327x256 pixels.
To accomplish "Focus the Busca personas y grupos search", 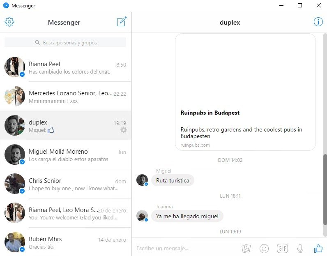I will (65, 42).
